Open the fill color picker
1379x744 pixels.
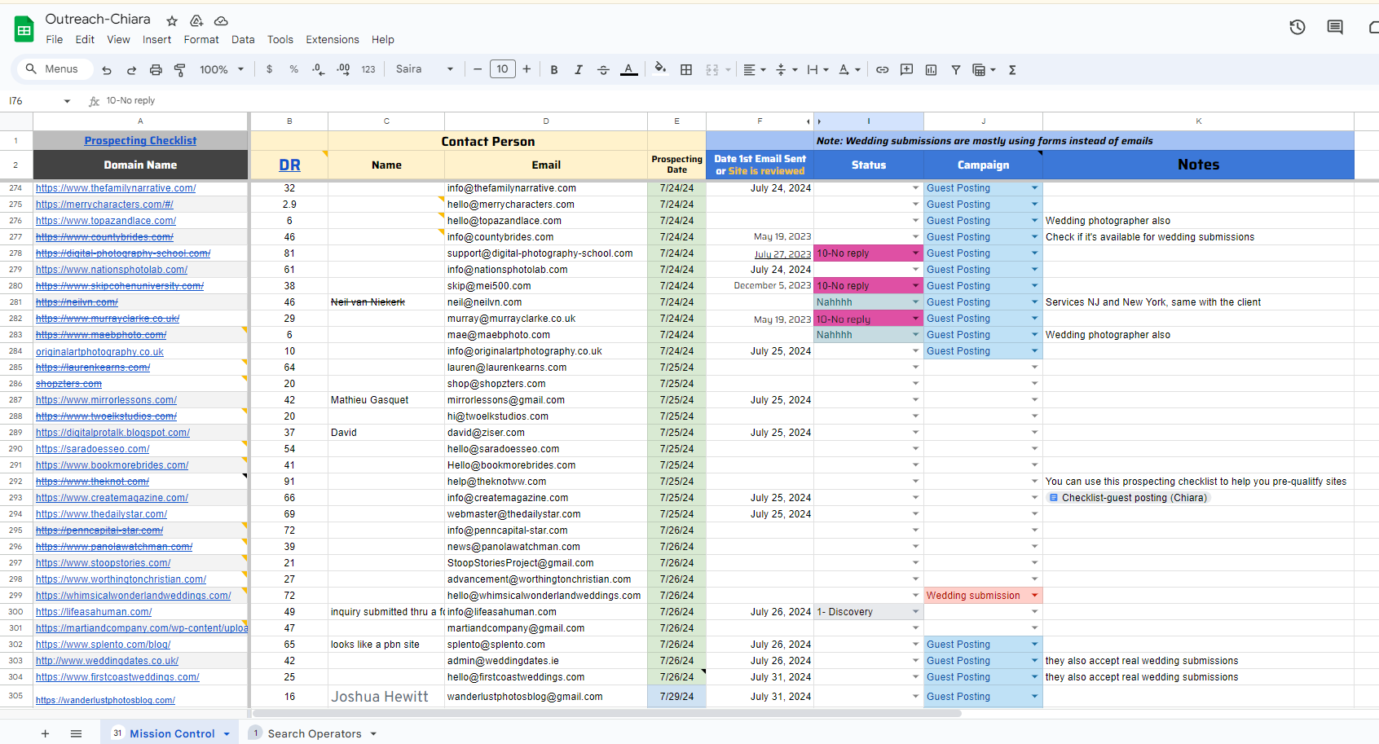pyautogui.click(x=660, y=69)
